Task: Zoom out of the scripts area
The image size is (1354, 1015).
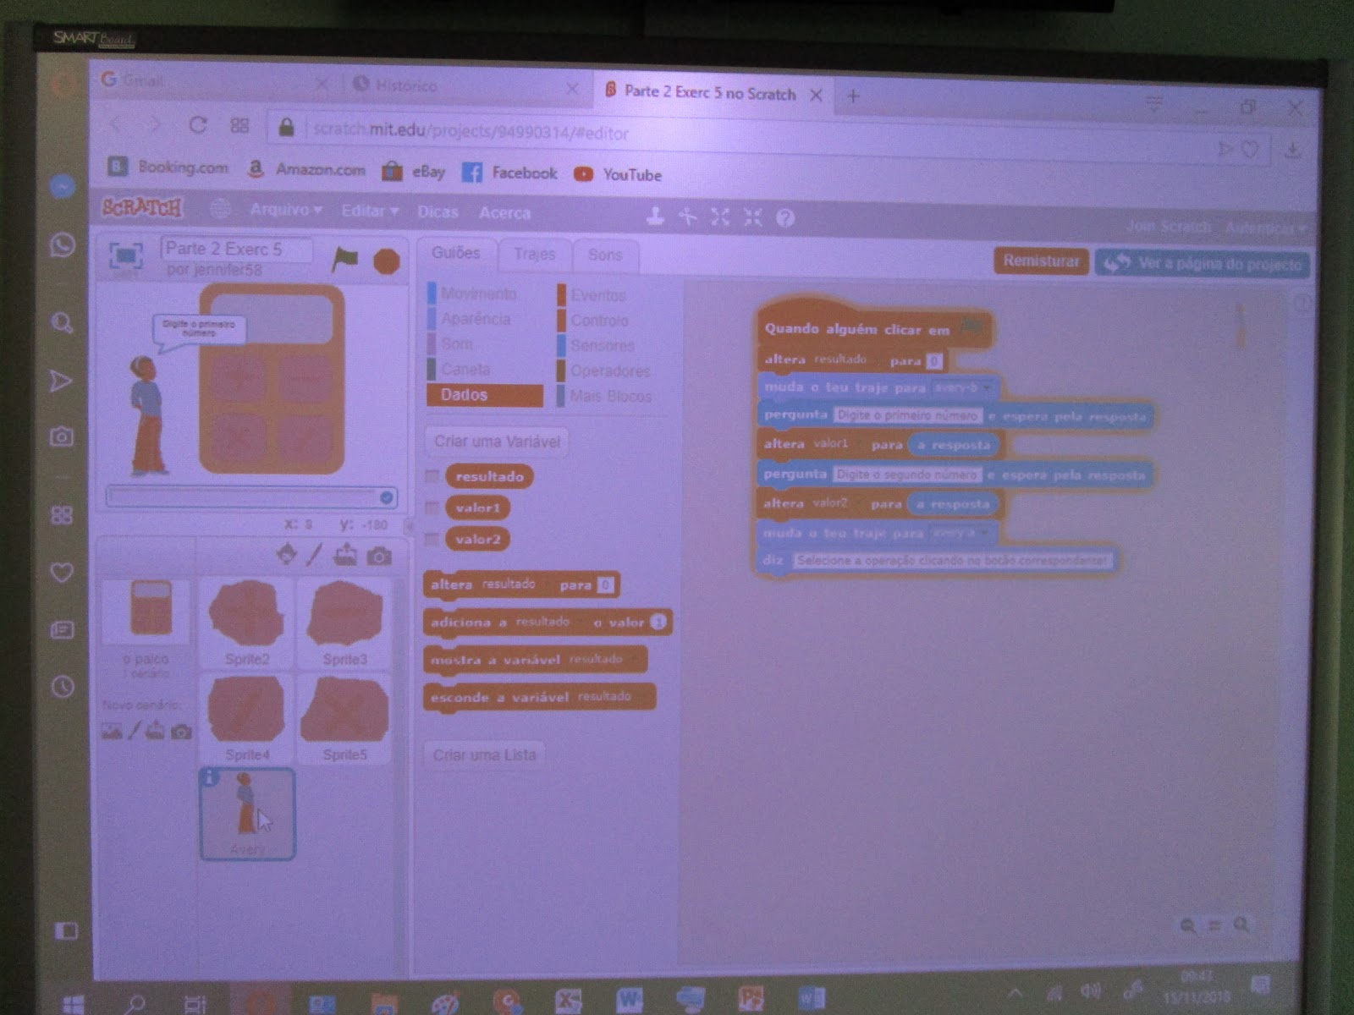Action: [x=1188, y=925]
